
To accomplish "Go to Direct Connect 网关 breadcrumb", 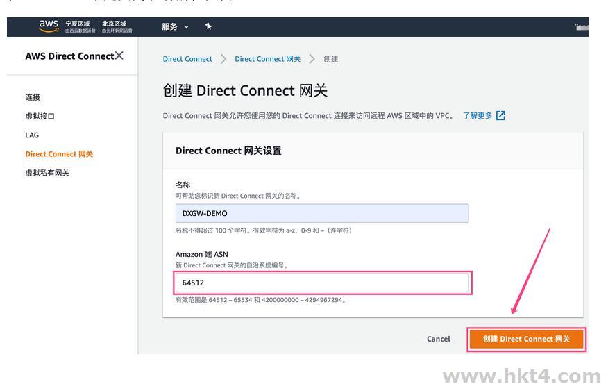I will tap(267, 59).
